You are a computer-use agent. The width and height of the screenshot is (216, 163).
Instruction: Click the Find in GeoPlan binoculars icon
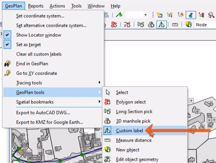[7, 64]
